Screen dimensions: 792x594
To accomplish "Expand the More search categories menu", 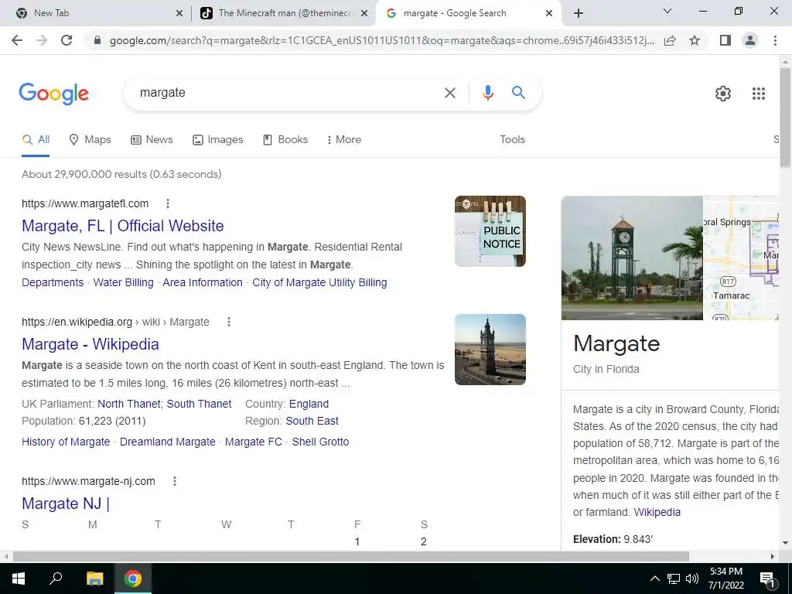I will coord(344,140).
